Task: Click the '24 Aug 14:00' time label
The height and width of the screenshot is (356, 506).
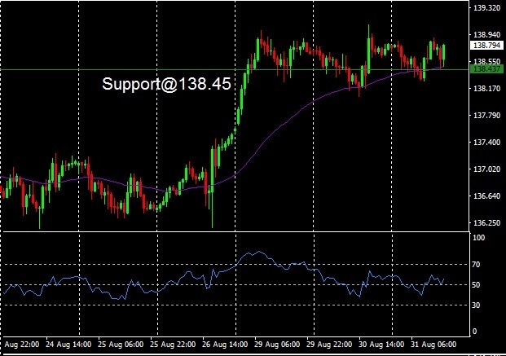Action: coord(68,345)
